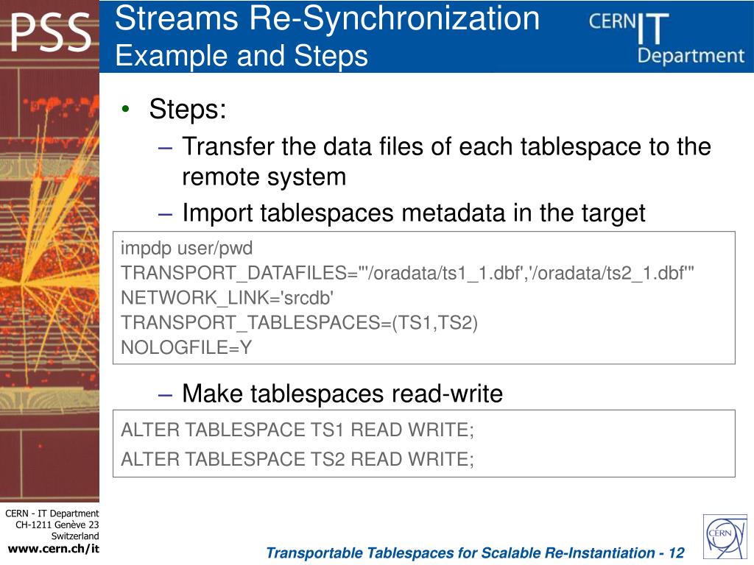Select the 'Streams Re-Synchronization' slide title
The image size is (754, 565).
coord(327,18)
